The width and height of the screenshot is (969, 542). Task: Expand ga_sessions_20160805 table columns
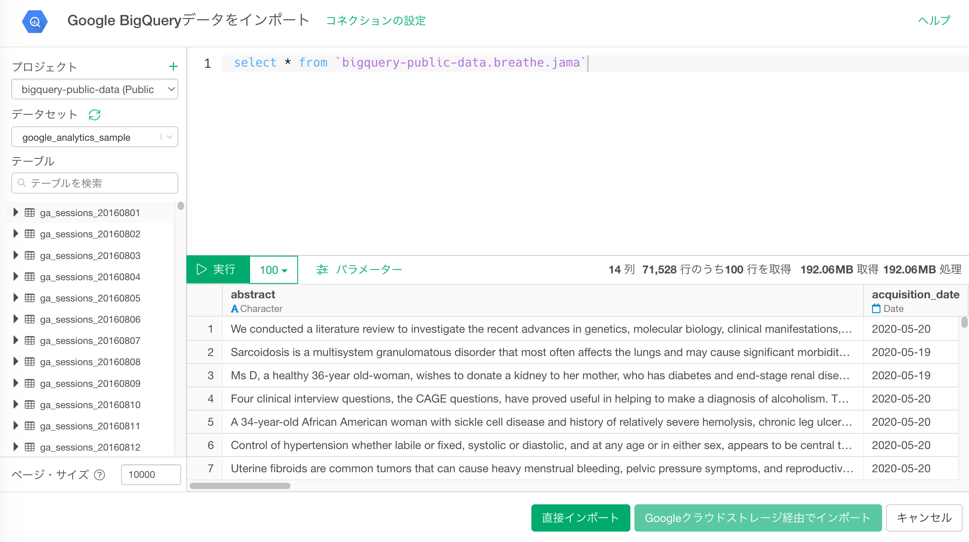[x=16, y=297]
